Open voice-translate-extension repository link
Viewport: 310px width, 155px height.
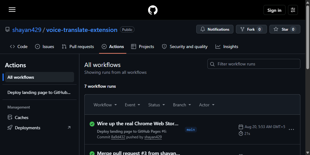click(x=82, y=30)
